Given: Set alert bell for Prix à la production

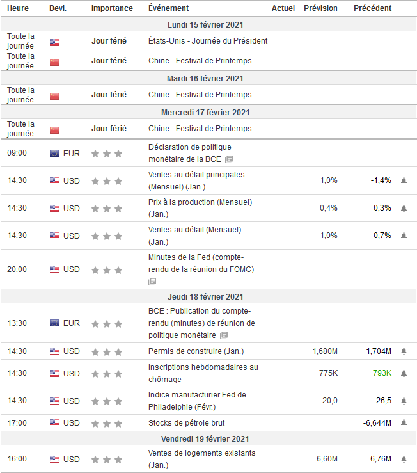Looking at the screenshot, I should click(404, 208).
